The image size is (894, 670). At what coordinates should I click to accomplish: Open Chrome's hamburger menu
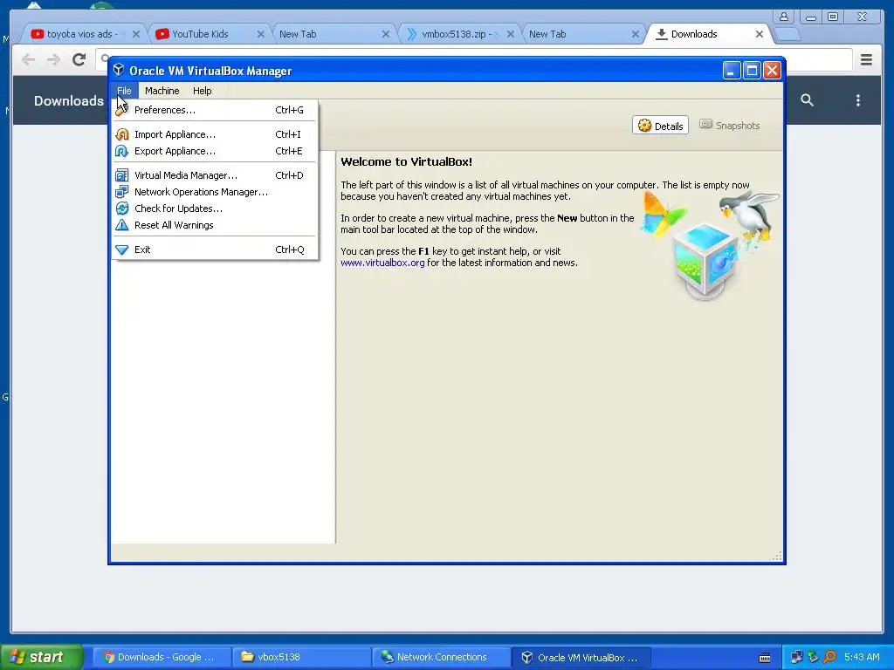pyautogui.click(x=866, y=59)
